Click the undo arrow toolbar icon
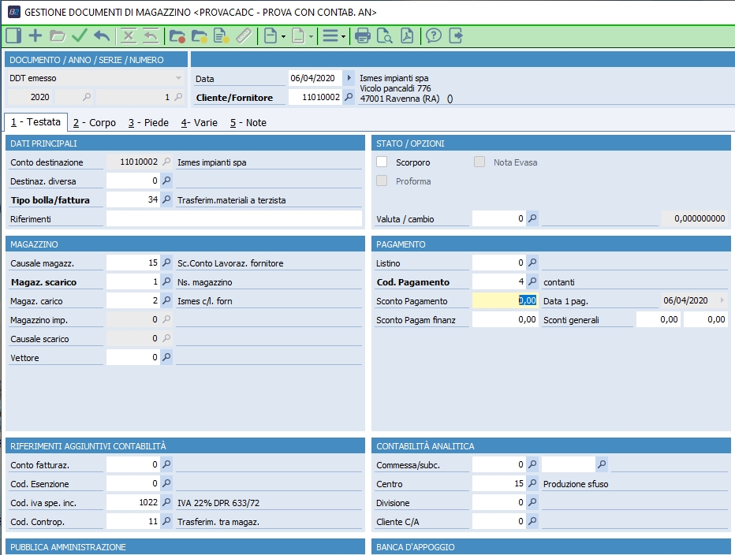The image size is (735, 555). coord(102,35)
